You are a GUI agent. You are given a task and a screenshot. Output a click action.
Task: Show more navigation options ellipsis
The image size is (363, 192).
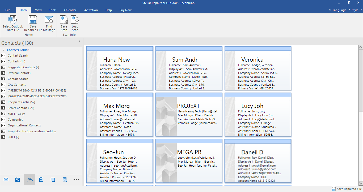pyautogui.click(x=76, y=180)
